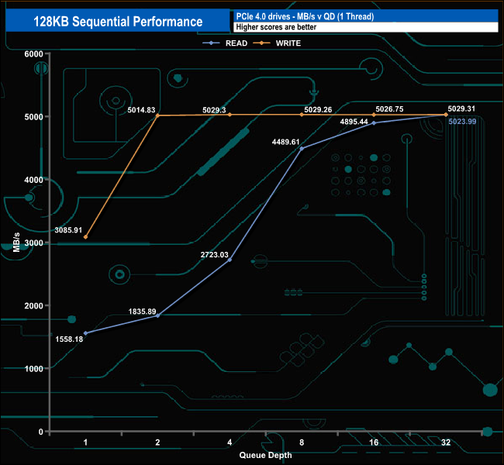Viewport: 504px width, 465px height.
Task: Click the x-axis label 16
Action: 374,443
